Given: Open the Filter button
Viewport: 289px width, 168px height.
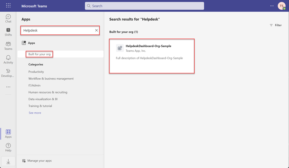Looking at the screenshot, I should (276, 25).
